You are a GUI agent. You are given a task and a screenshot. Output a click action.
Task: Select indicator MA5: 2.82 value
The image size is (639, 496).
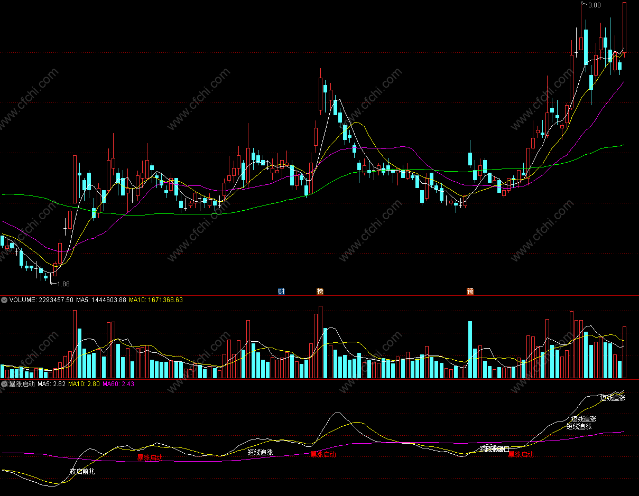coord(52,384)
